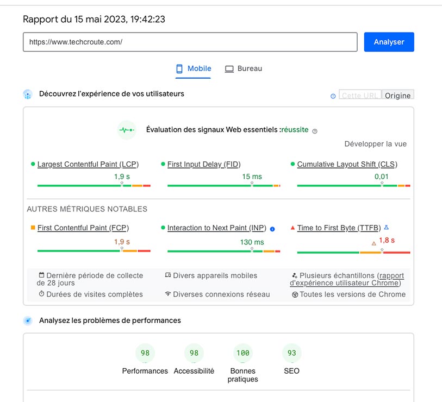Click the calendar icon by Dernière période
The height and width of the screenshot is (402, 442).
[41, 275]
